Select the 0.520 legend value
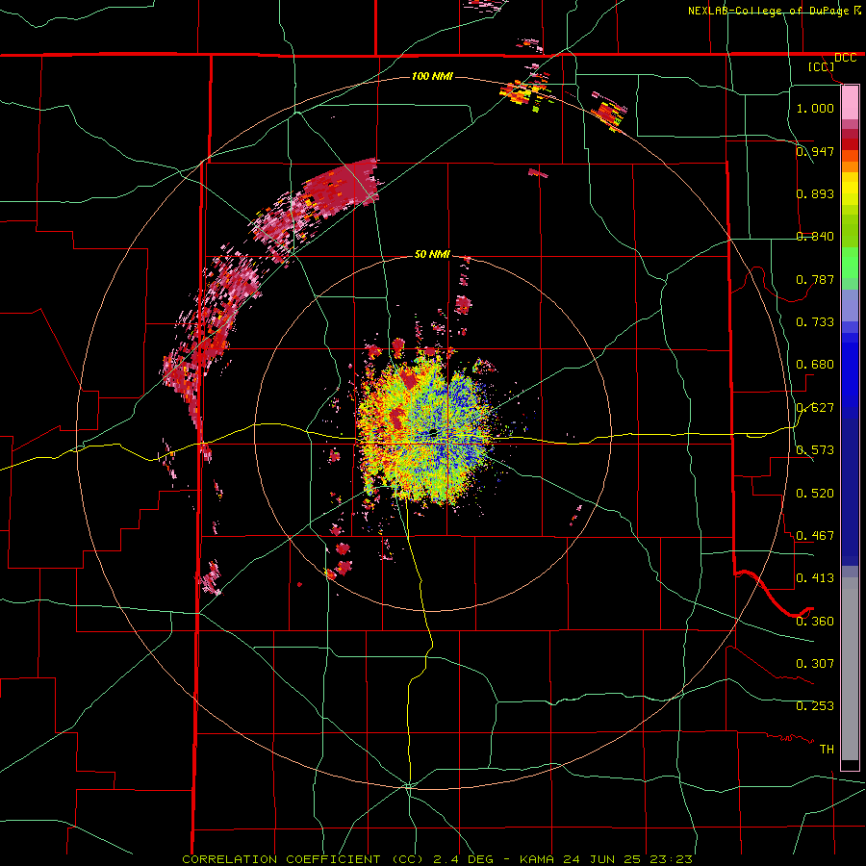 [815, 493]
